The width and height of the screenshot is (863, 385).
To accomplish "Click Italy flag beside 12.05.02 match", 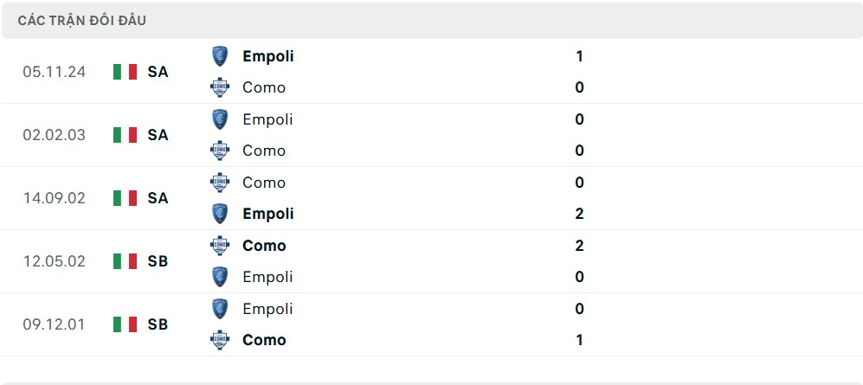I will [125, 261].
